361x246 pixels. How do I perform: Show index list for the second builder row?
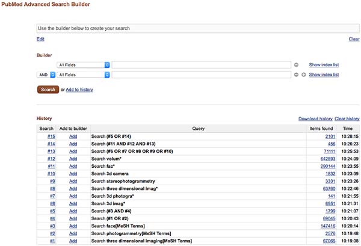point(324,75)
